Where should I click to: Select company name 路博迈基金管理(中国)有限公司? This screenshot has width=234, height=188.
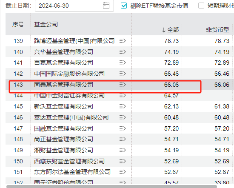pyautogui.click(x=74, y=41)
